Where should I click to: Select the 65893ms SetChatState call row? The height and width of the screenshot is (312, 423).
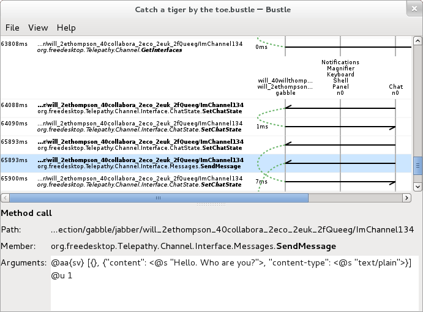206,145
